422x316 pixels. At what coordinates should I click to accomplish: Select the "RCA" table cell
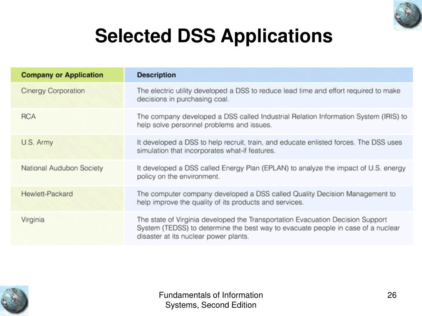67,121
